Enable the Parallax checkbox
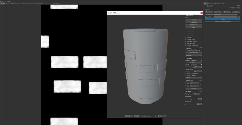The width and height of the screenshot is (242, 125). [186, 38]
